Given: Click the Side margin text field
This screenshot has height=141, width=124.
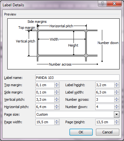Looking at the screenshot, I should pos(45,92).
